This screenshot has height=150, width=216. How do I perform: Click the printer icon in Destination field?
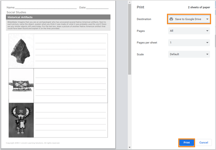click(171, 19)
